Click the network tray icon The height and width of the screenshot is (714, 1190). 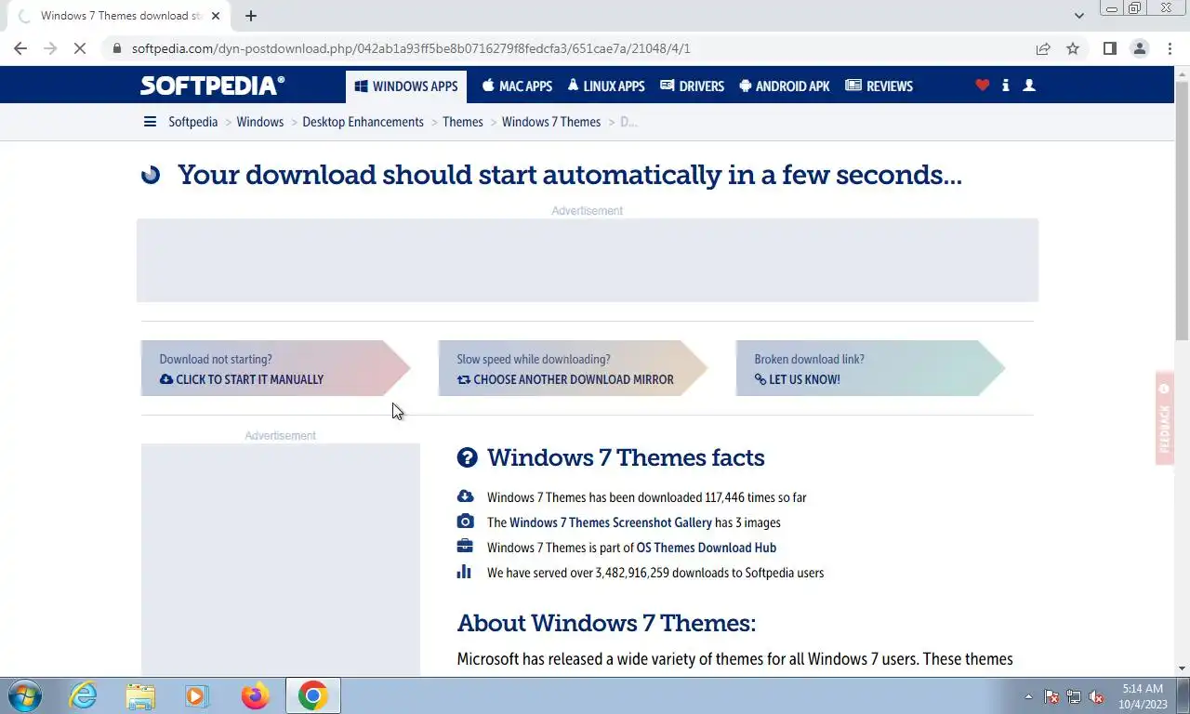[x=1074, y=696]
